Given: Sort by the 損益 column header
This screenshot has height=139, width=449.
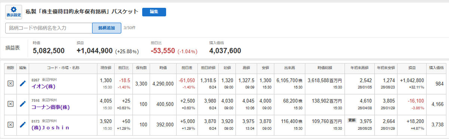Looking at the screenshot, I should 412,68.
